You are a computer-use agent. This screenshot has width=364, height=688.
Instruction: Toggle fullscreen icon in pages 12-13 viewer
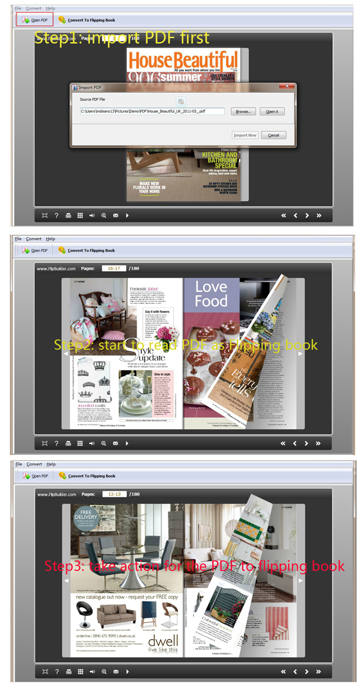pos(45,672)
